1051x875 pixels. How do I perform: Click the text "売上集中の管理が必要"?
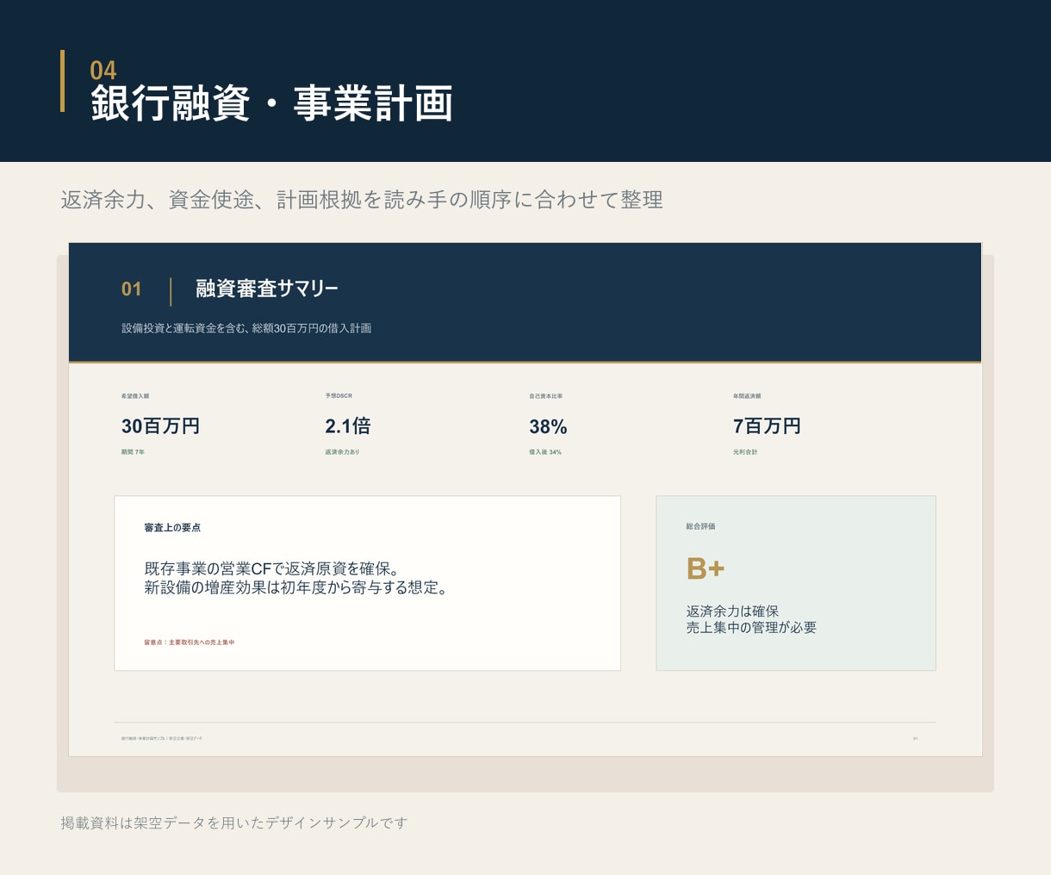point(751,628)
